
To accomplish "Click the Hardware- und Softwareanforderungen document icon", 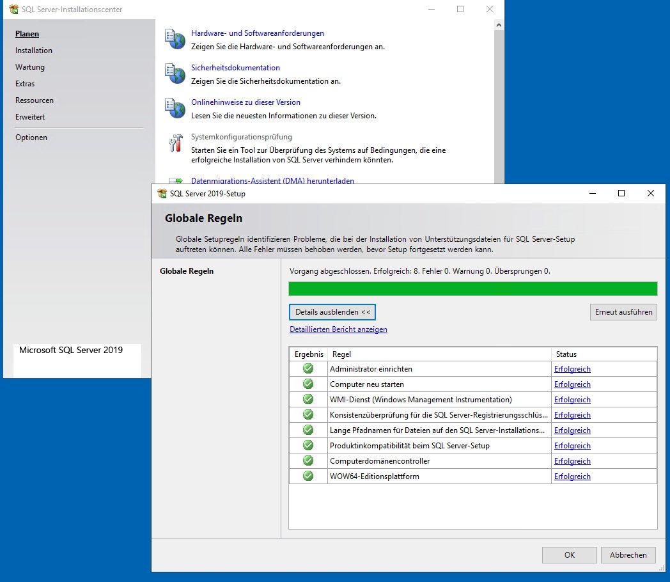I will click(x=174, y=38).
